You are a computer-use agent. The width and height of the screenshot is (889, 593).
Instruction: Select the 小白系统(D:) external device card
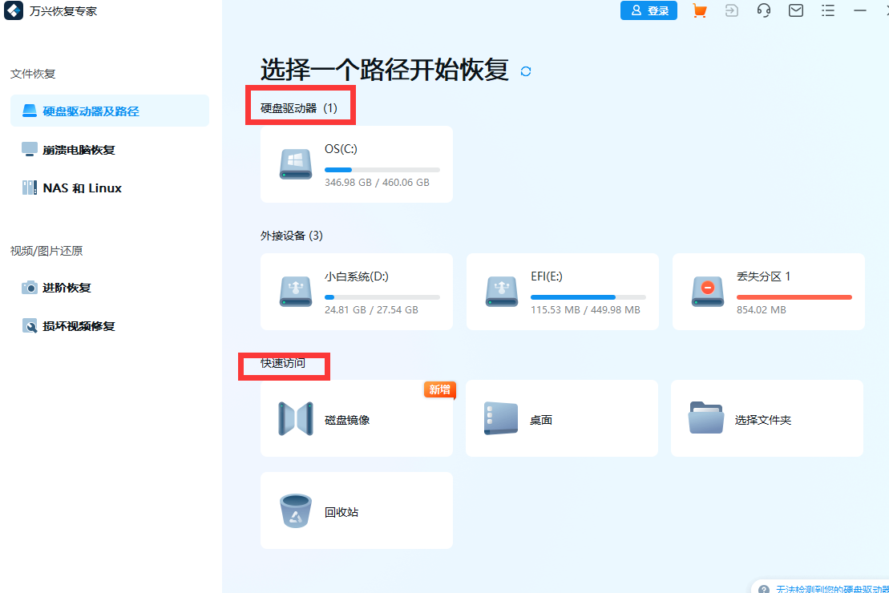[x=356, y=292]
